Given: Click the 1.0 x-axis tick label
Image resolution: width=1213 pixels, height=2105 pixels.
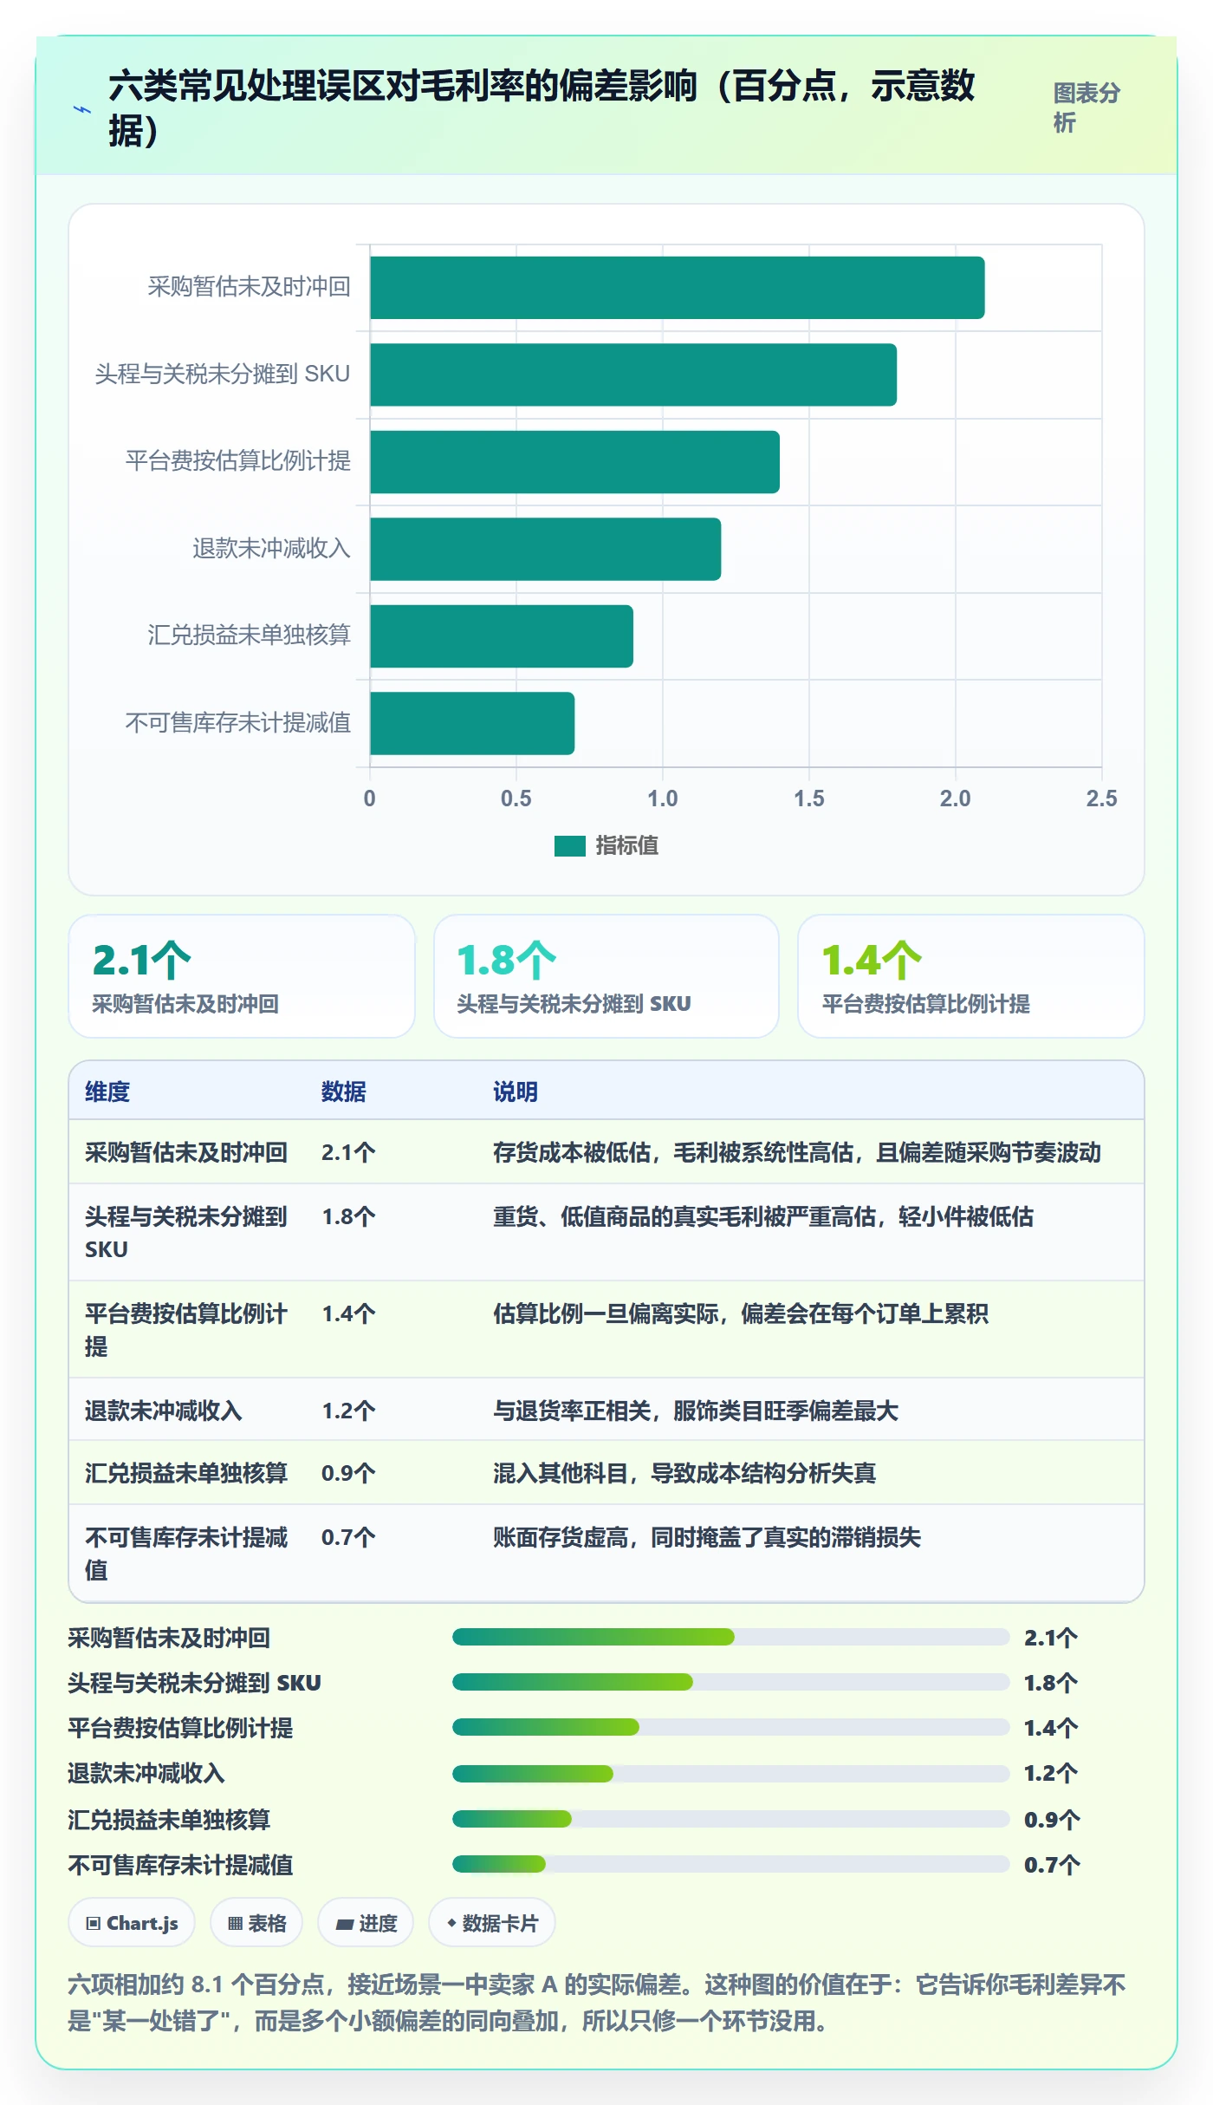Looking at the screenshot, I should pos(663,798).
